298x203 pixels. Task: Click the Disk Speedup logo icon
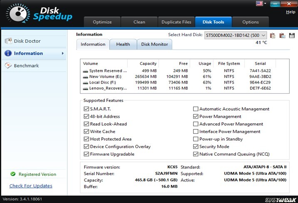click(18, 13)
